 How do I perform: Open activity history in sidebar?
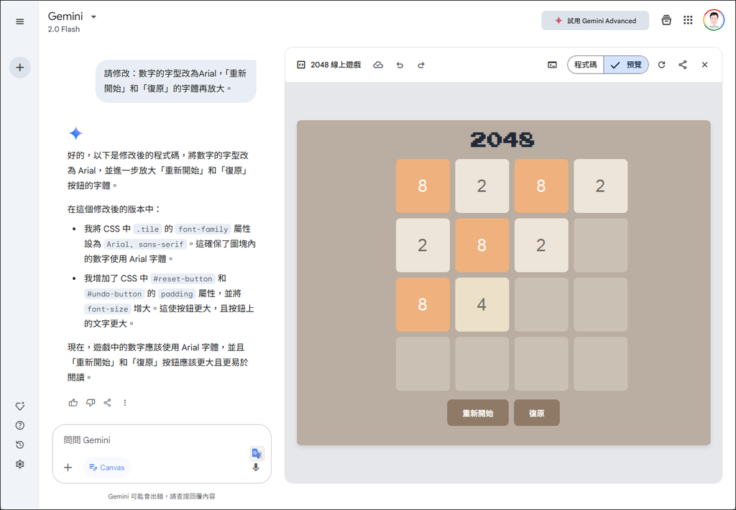pyautogui.click(x=19, y=445)
